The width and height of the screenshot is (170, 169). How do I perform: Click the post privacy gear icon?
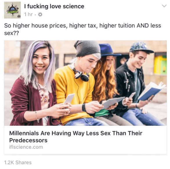click(40, 14)
